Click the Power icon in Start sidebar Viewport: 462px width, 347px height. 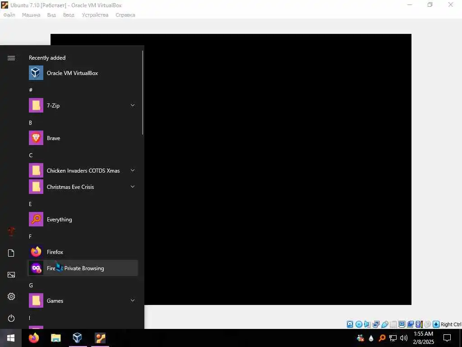pyautogui.click(x=11, y=318)
